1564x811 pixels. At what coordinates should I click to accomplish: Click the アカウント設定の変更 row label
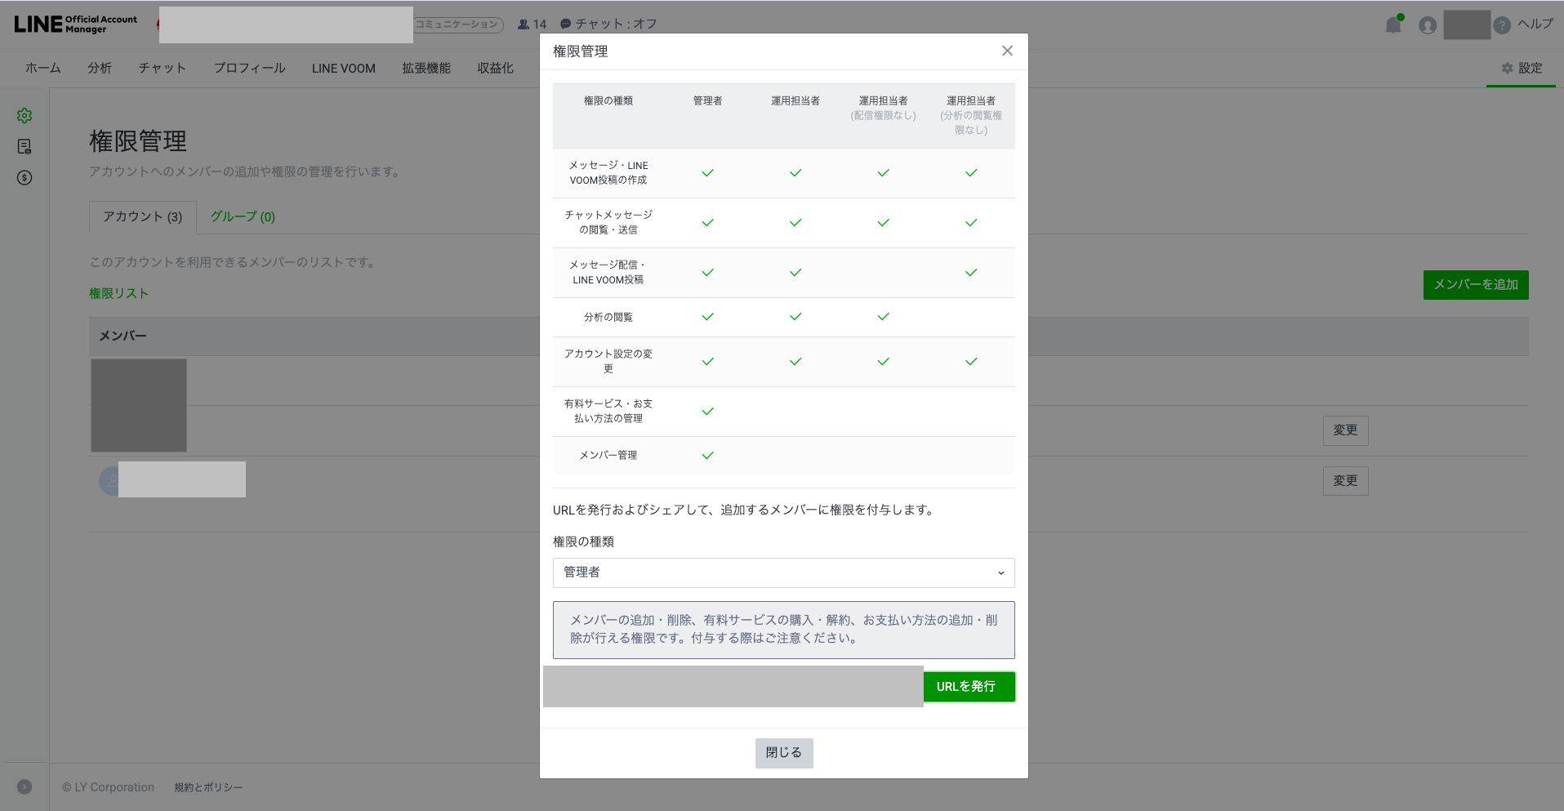(608, 362)
